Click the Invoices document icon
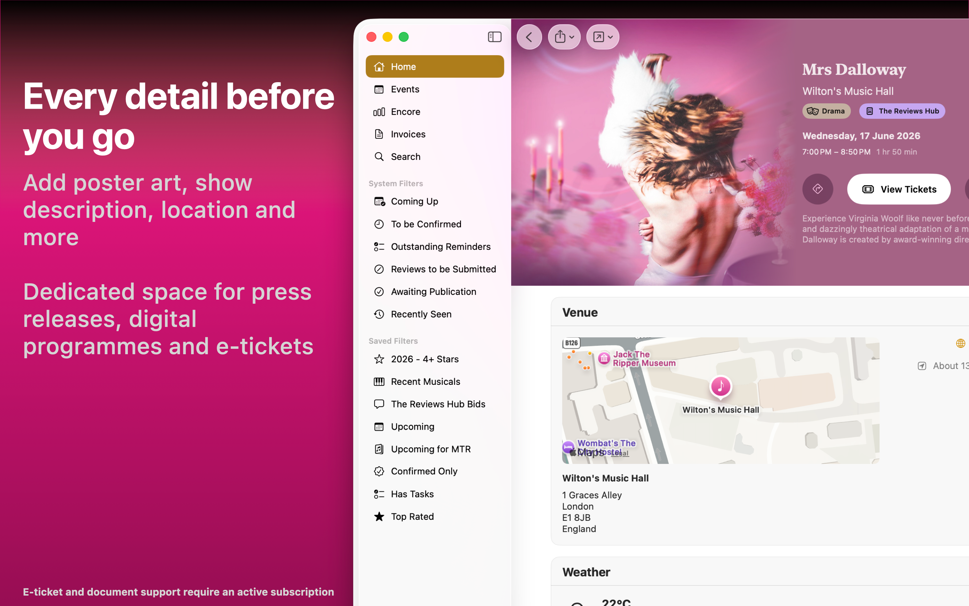This screenshot has width=969, height=606. (x=379, y=134)
